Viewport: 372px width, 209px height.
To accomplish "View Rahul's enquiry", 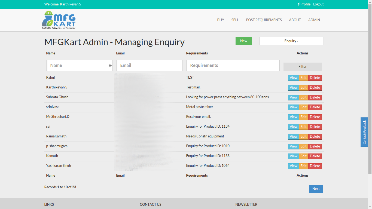I will [293, 78].
